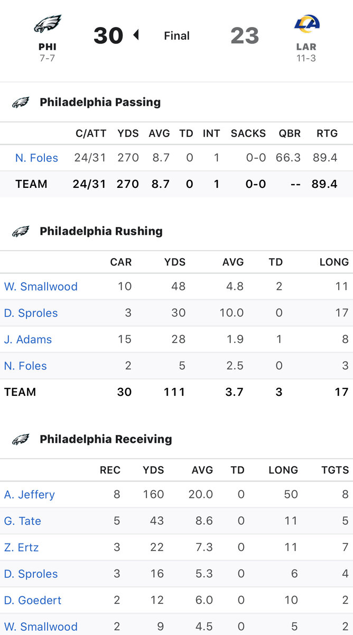353x635 pixels.
Task: Tap the Final game status text
Action: pos(176,36)
